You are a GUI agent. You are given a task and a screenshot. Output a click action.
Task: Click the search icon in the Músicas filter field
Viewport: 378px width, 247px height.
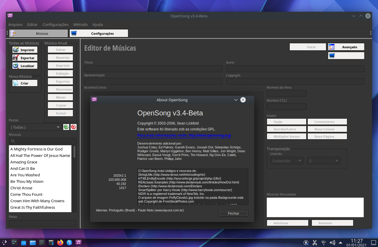click(13, 141)
